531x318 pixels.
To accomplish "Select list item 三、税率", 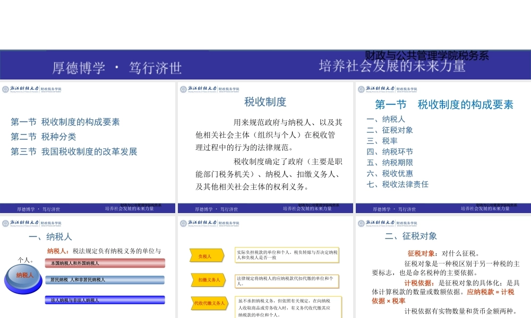I will tap(382, 140).
